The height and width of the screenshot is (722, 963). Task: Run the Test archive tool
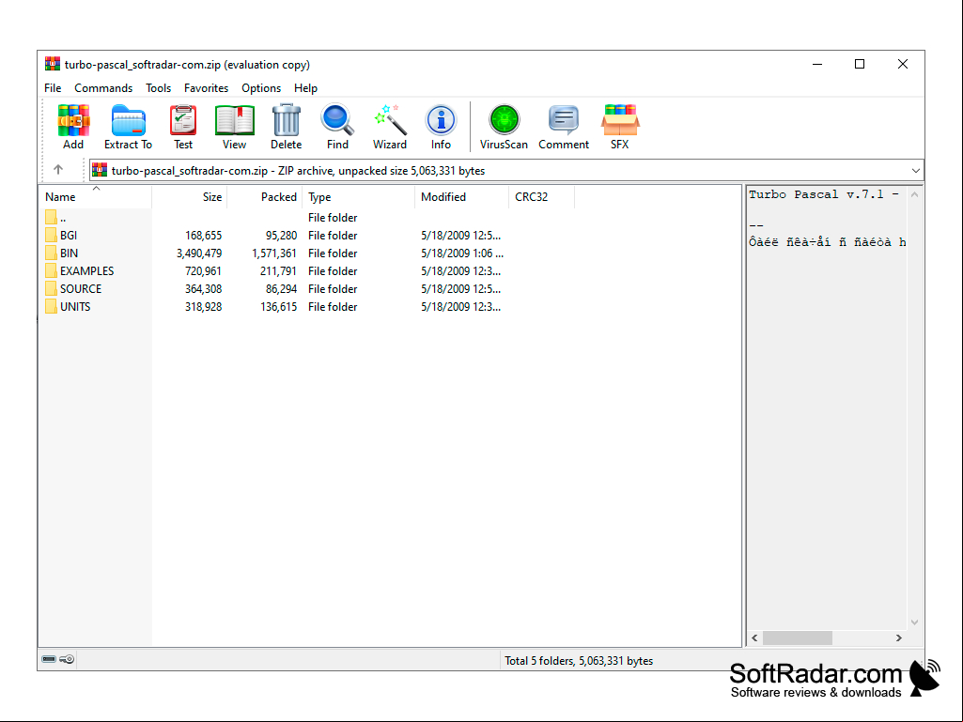pos(183,127)
